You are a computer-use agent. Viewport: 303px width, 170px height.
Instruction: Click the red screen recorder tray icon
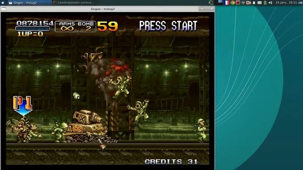(249, 2)
